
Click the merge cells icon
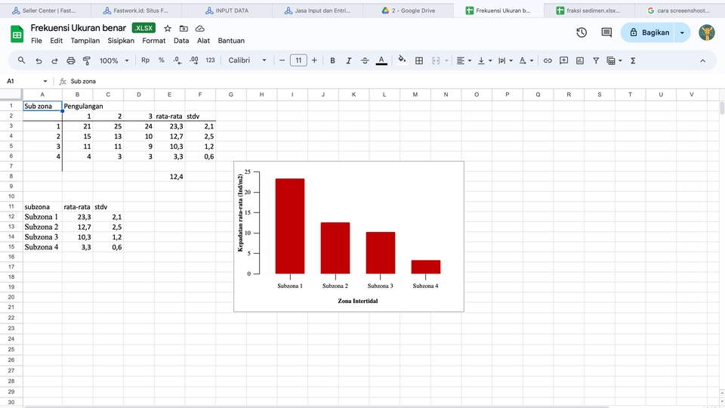coord(436,60)
